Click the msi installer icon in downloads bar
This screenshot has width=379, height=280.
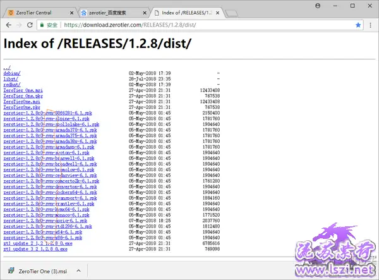coord(11,271)
